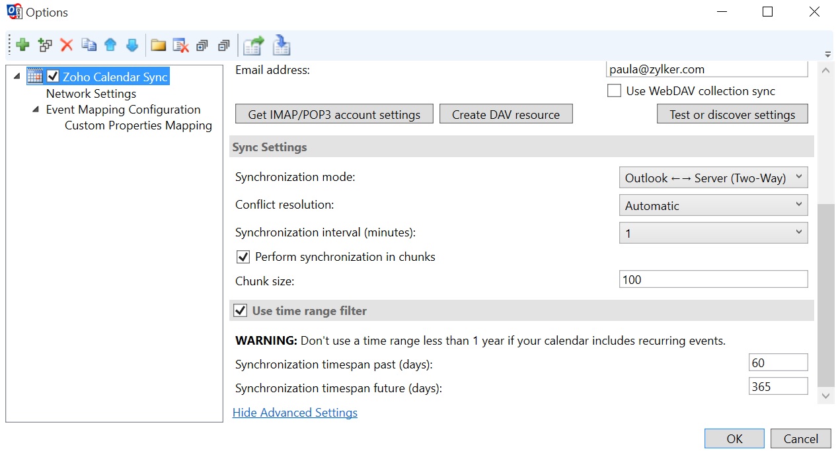Click the green plus add profile icon
The width and height of the screenshot is (836, 451).
pos(23,46)
